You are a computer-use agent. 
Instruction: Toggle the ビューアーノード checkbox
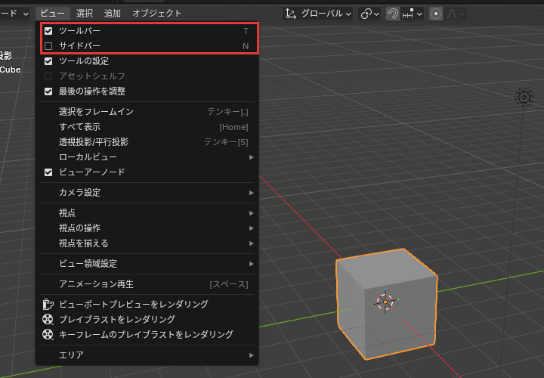tap(48, 172)
